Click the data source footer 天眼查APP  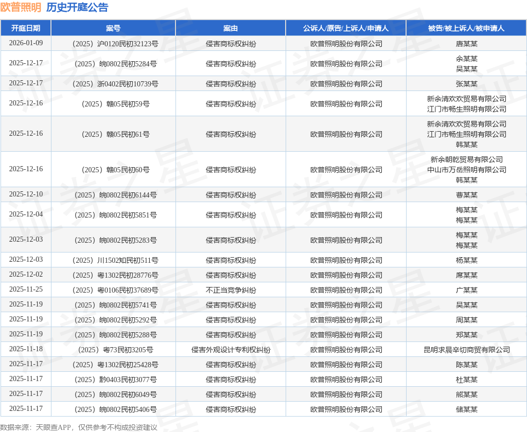tap(53, 427)
